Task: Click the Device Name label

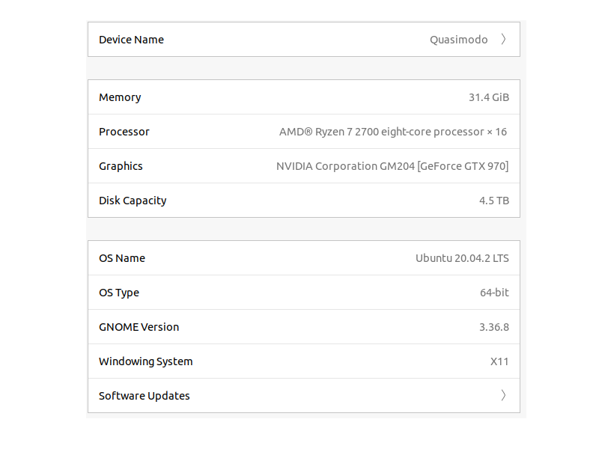Action: [131, 40]
